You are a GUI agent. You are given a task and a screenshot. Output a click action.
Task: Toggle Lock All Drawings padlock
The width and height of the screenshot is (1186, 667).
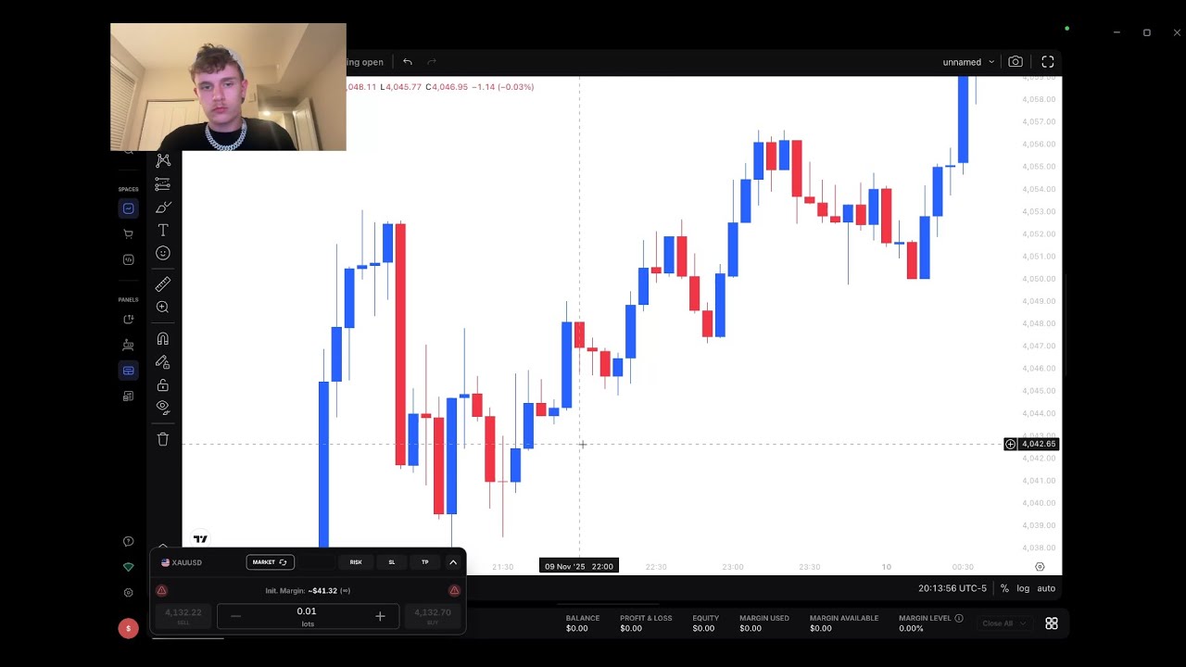click(x=163, y=384)
